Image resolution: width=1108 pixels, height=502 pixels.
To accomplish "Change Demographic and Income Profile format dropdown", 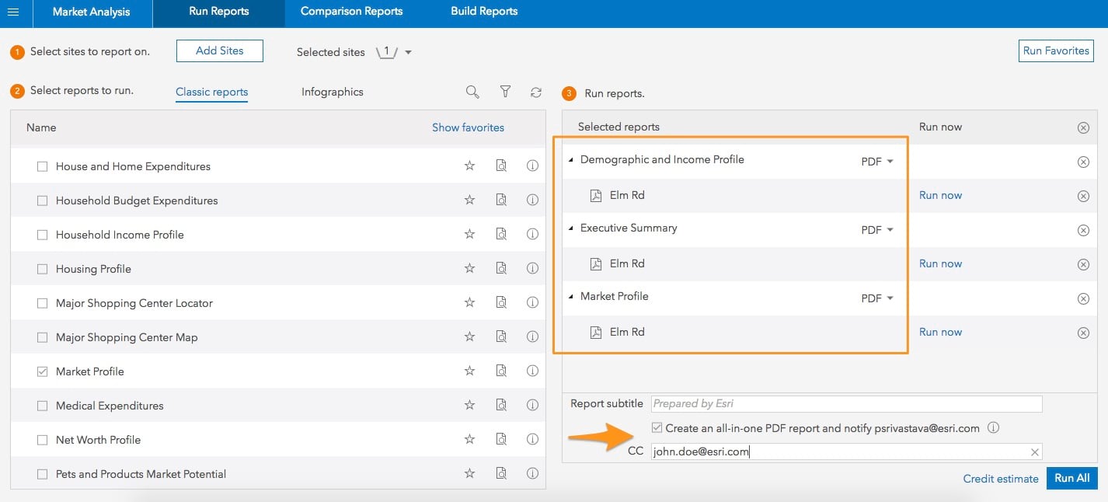I will (x=877, y=162).
